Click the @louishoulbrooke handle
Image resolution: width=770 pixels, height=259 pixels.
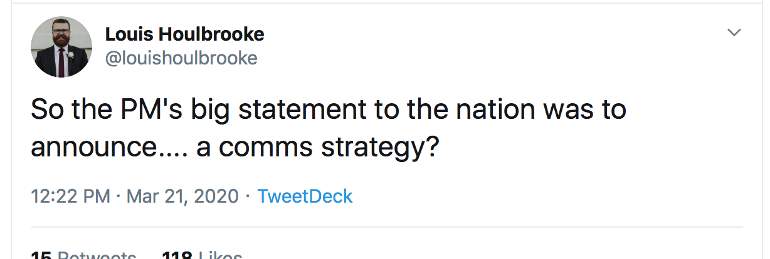point(181,58)
